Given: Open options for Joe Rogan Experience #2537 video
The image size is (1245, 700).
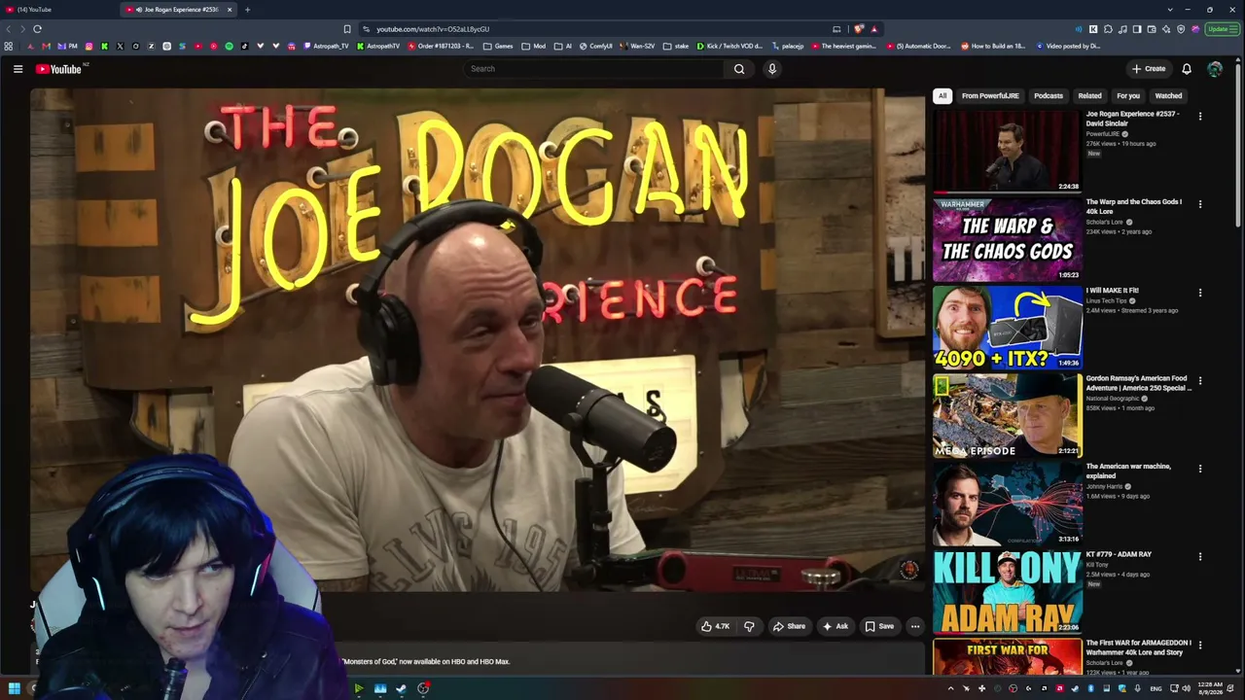Looking at the screenshot, I should (1200, 116).
